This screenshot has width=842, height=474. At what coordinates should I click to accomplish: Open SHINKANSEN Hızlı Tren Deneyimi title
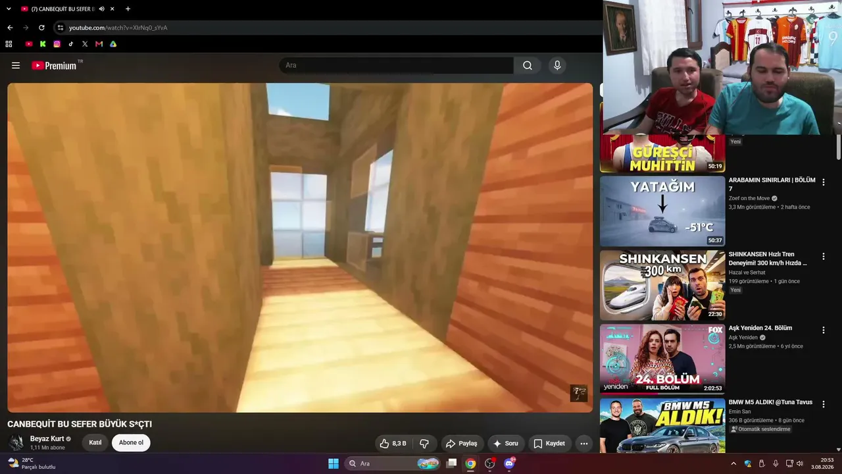tap(768, 258)
